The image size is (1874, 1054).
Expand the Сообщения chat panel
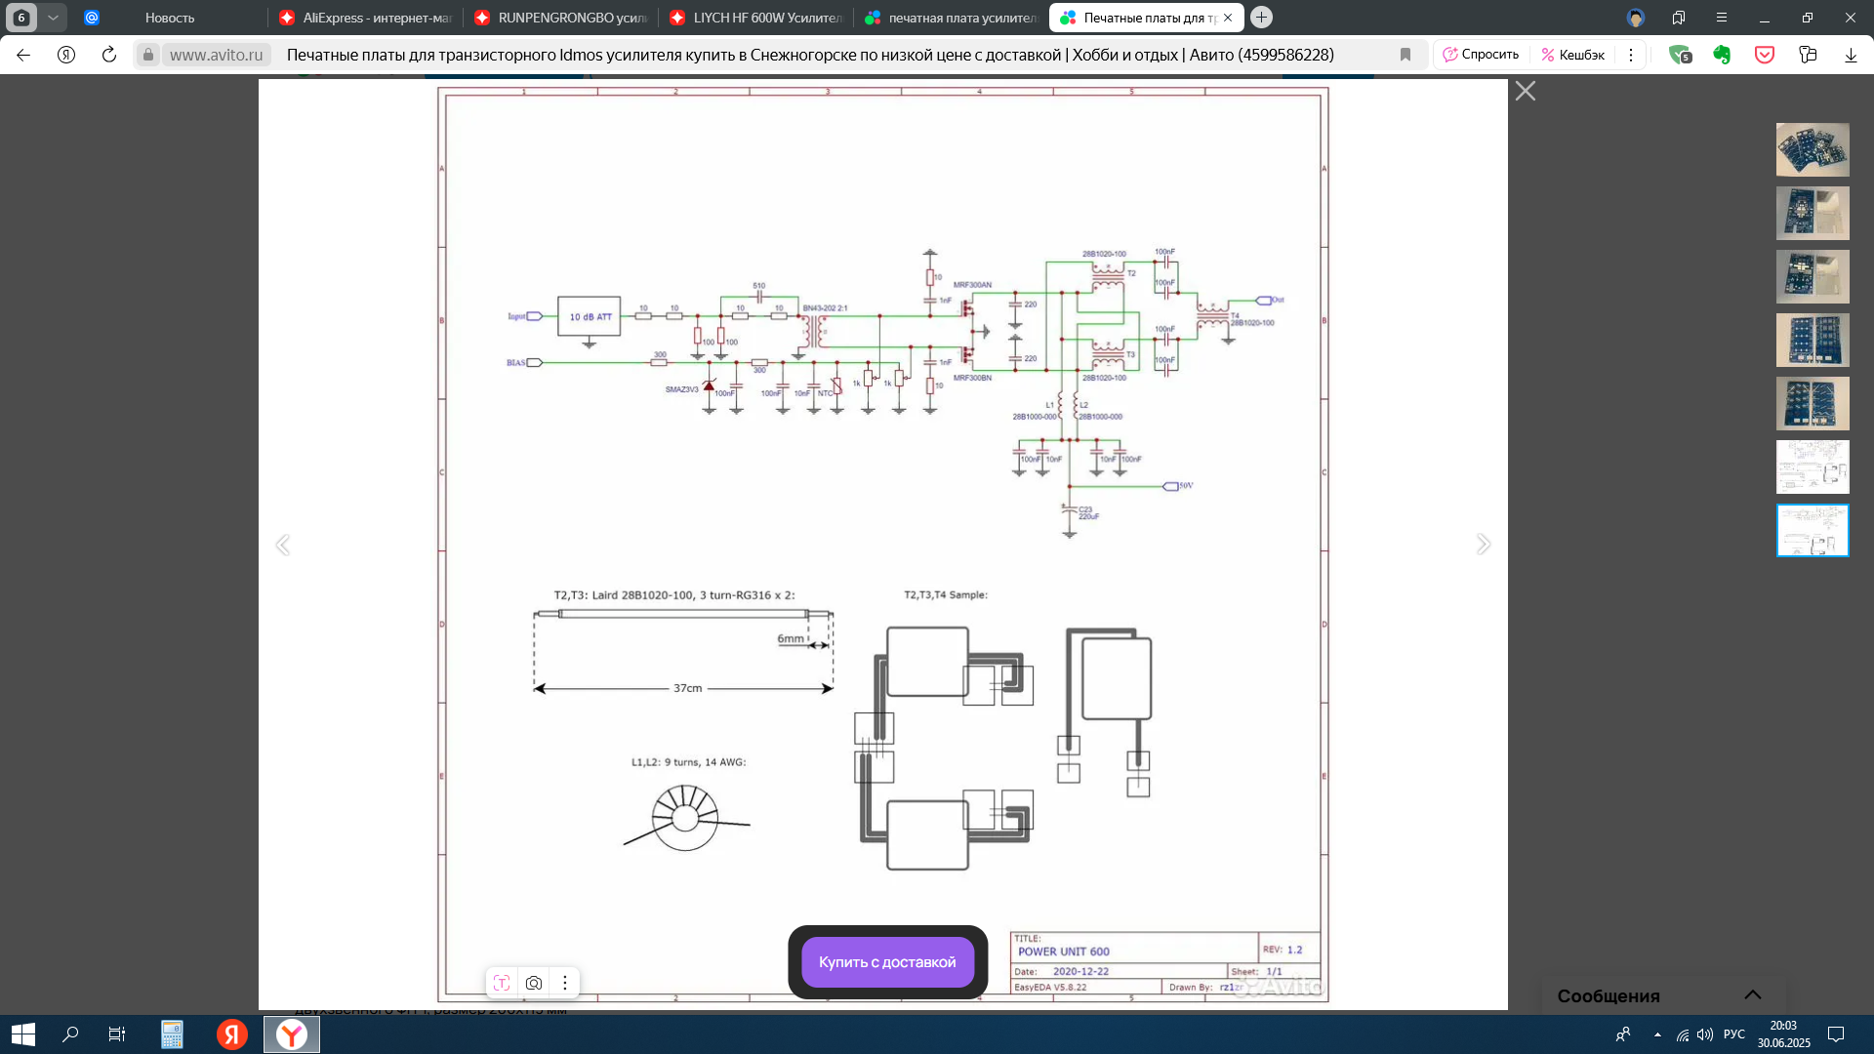click(x=1752, y=994)
